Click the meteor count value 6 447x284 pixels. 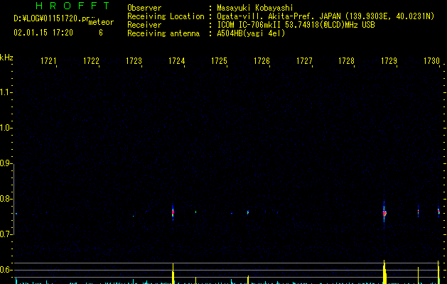101,33
